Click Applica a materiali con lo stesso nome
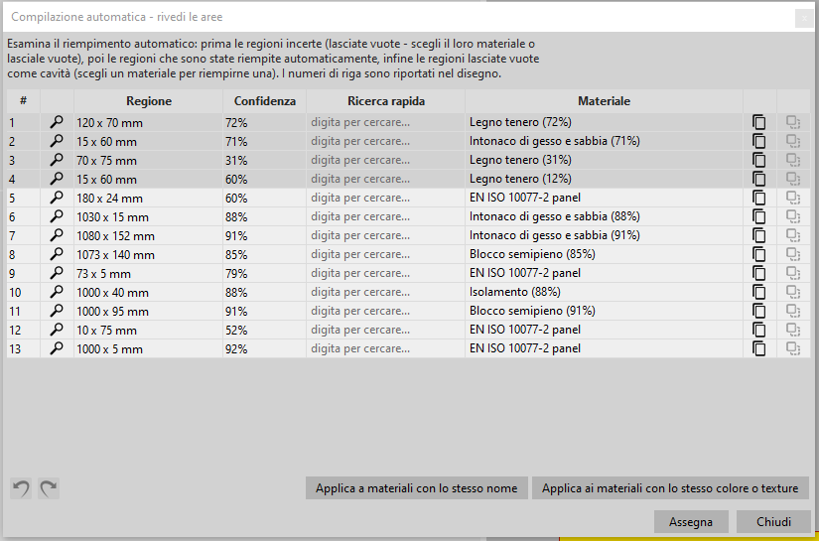 (x=416, y=488)
